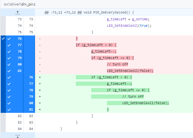The height and width of the screenshot is (138, 193).
Task: Uncheck removed line 81 'LED_SetEnableAll(false);'
Action: click(9, 71)
